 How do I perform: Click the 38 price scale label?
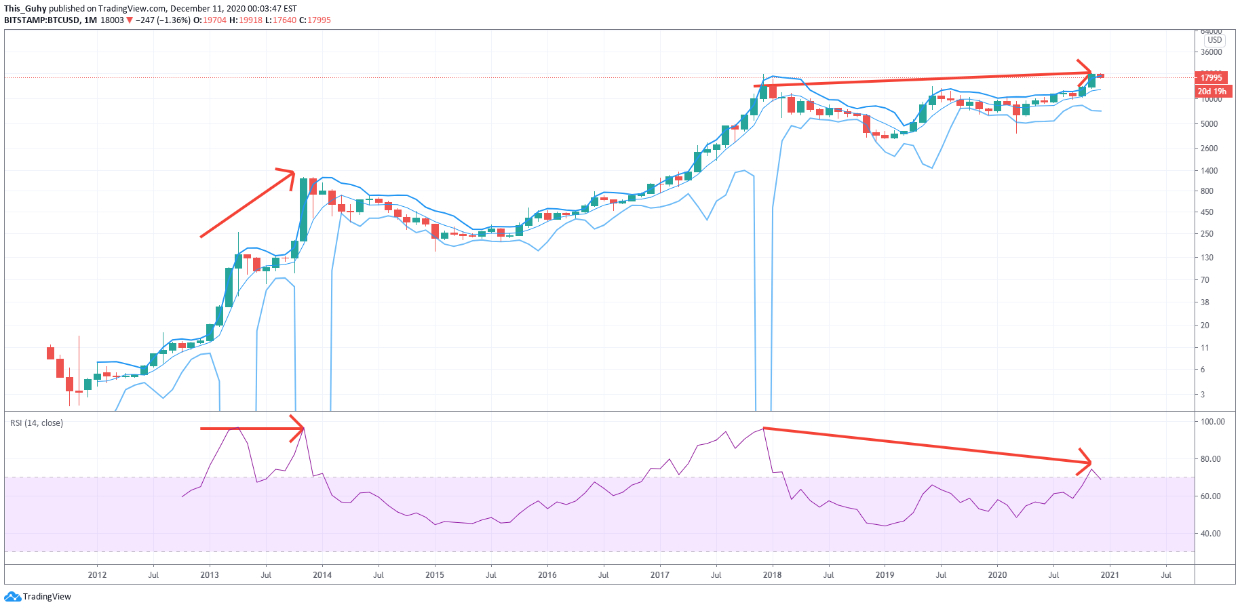point(1205,302)
